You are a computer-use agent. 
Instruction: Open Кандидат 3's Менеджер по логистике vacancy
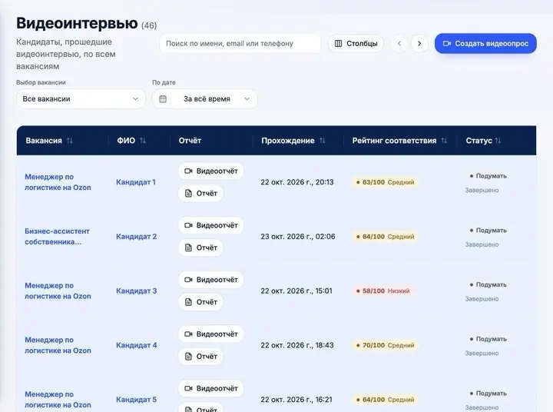coord(58,291)
